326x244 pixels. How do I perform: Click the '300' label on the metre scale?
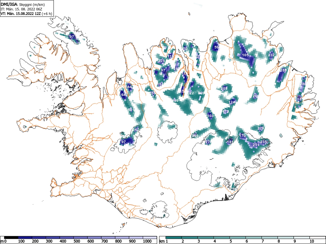(49, 241)
